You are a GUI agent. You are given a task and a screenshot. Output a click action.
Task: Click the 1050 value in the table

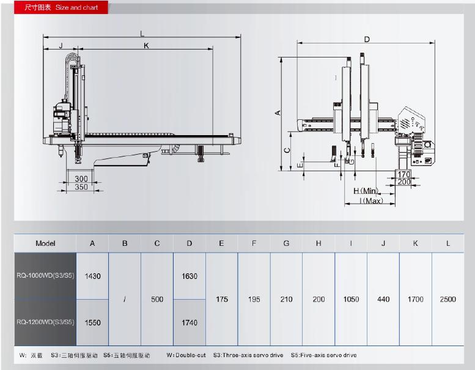point(351,299)
